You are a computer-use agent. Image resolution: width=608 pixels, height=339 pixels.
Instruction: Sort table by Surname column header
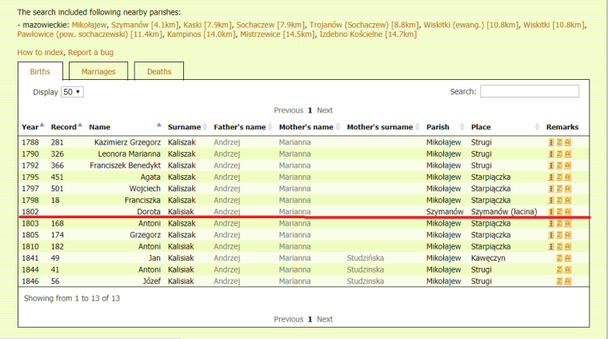point(186,127)
